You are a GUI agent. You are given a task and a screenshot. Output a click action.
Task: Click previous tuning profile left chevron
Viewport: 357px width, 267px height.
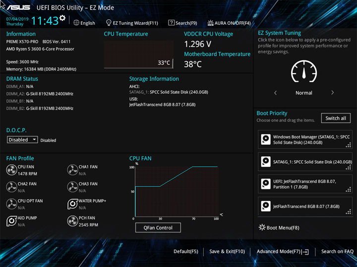tap(276, 92)
